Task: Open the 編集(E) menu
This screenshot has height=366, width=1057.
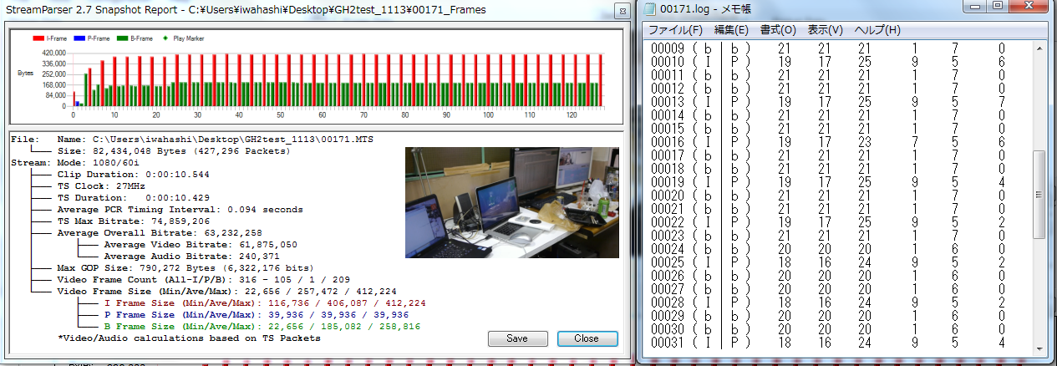Action: [x=730, y=30]
